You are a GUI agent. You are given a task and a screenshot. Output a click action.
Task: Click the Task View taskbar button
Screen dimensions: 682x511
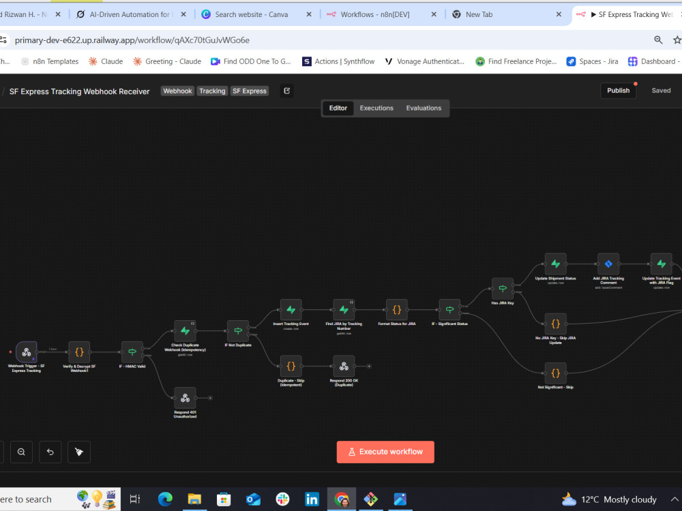click(135, 499)
